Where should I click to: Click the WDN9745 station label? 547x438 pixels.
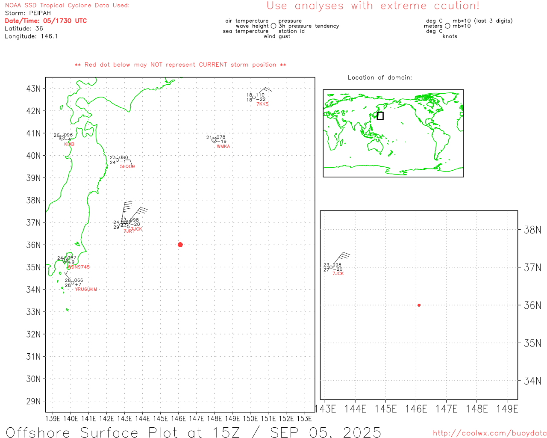(x=79, y=267)
